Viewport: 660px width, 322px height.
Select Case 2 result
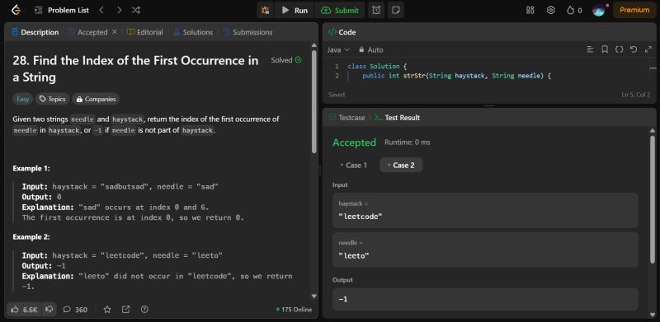click(x=401, y=166)
